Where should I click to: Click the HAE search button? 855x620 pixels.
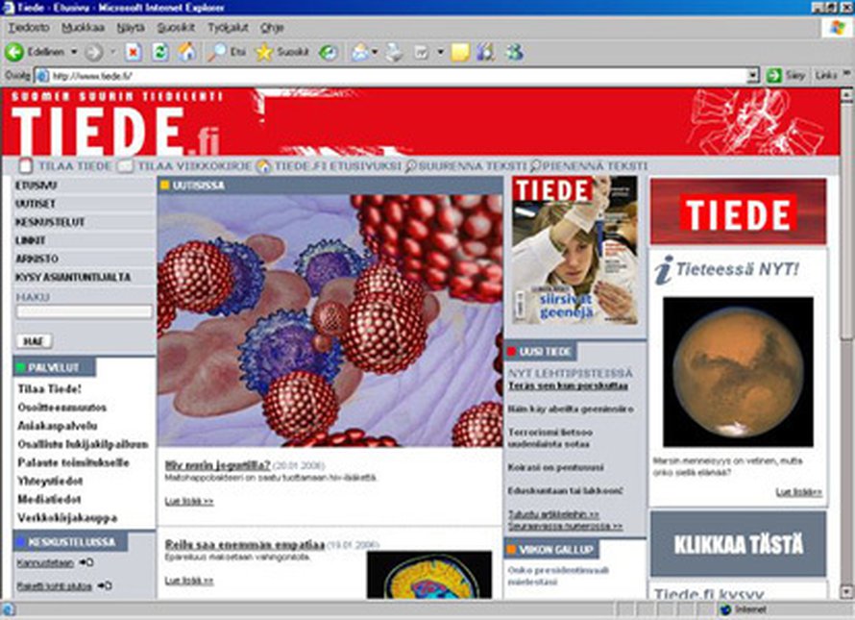(x=34, y=341)
